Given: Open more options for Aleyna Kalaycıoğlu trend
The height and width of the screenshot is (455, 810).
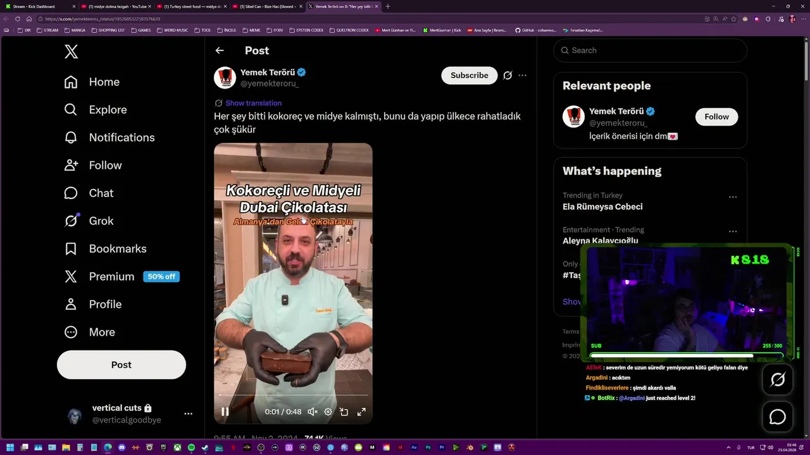Looking at the screenshot, I should pyautogui.click(x=733, y=231).
